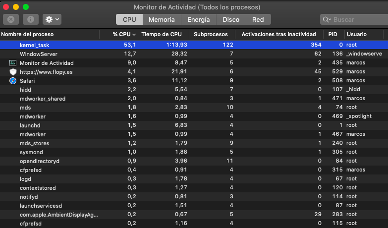Switch to the CPU tab
This screenshot has height=228, width=388.
(x=129, y=19)
